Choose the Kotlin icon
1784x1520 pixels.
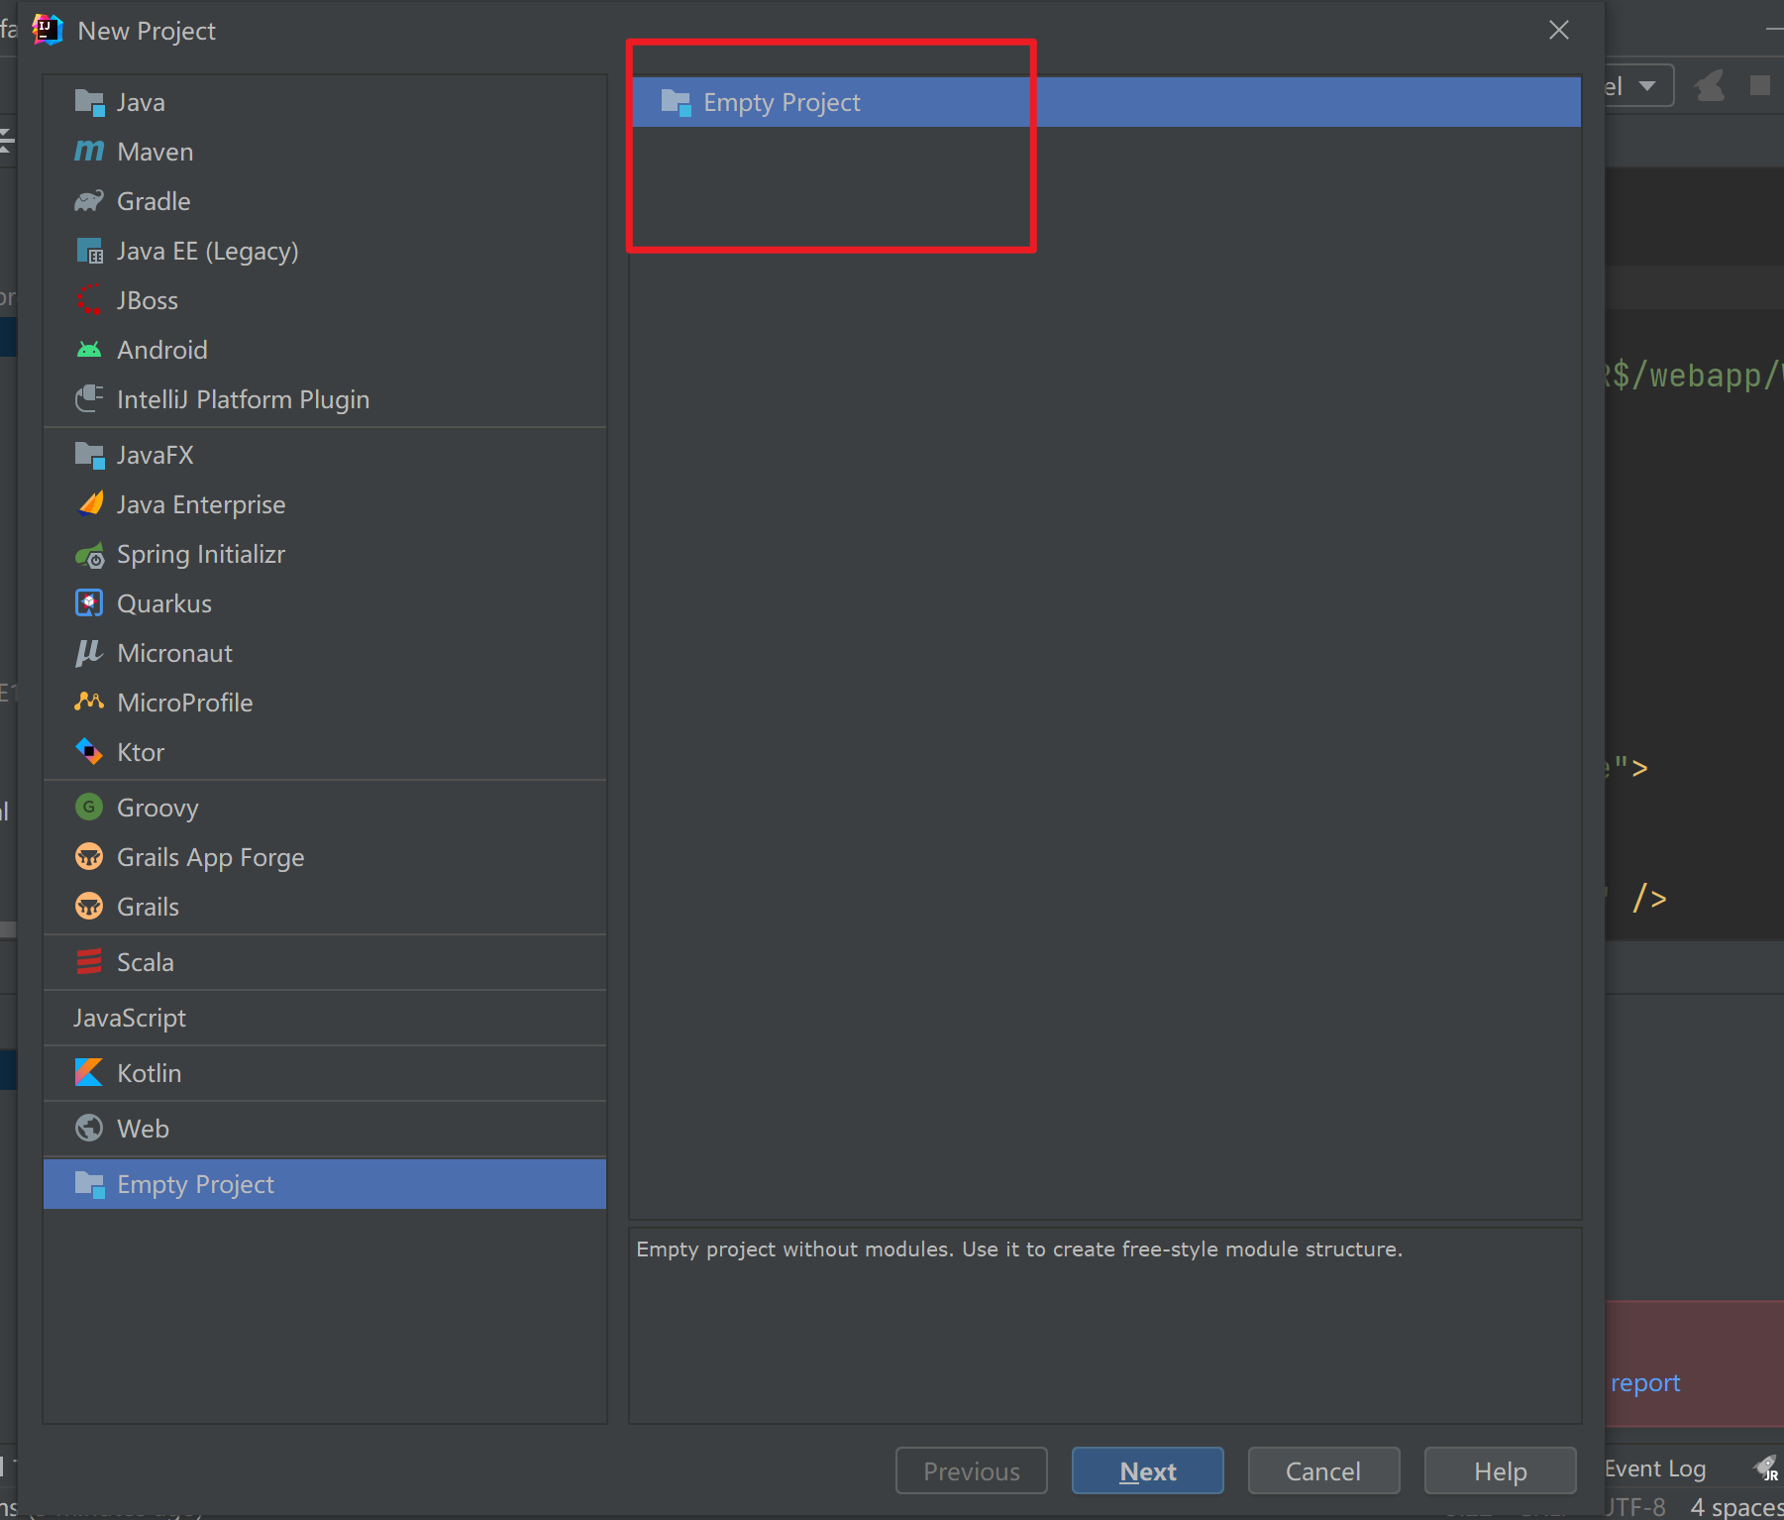(89, 1072)
